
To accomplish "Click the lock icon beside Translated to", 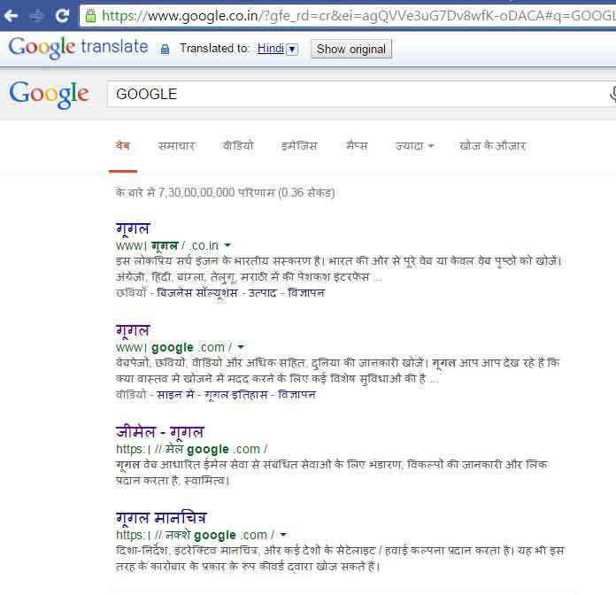I will [x=165, y=49].
